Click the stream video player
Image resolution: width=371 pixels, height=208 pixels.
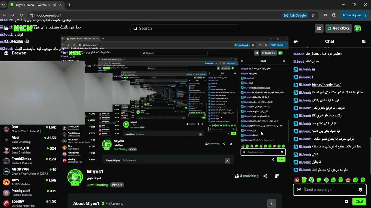(x=175, y=100)
